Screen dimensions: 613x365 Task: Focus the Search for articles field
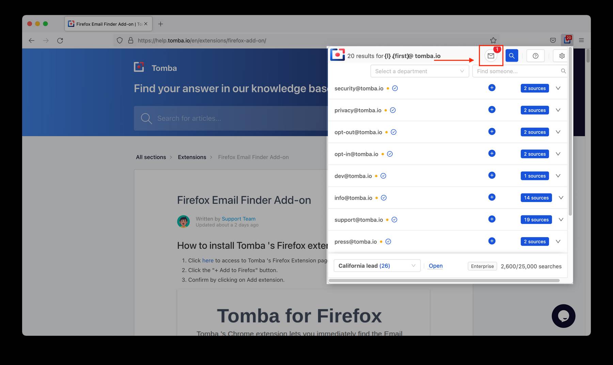[231, 118]
